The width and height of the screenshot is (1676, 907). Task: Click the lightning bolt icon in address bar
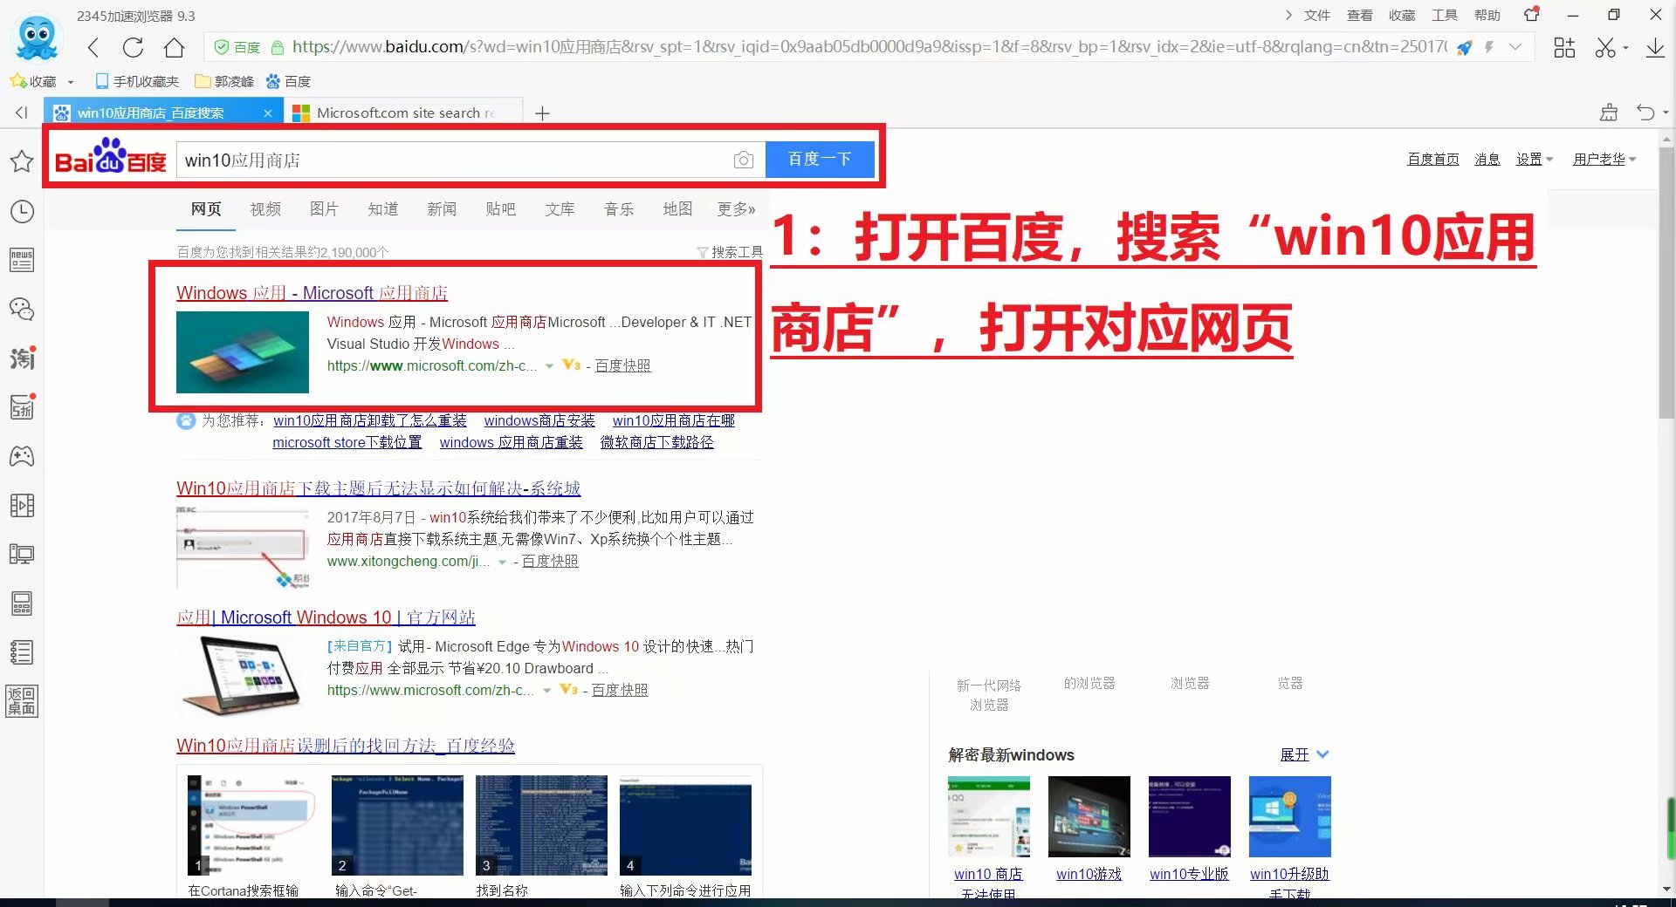tap(1489, 48)
